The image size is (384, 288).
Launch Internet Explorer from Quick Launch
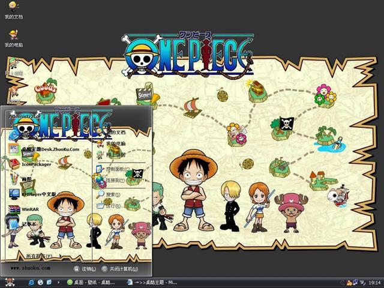pyautogui.click(x=31, y=283)
